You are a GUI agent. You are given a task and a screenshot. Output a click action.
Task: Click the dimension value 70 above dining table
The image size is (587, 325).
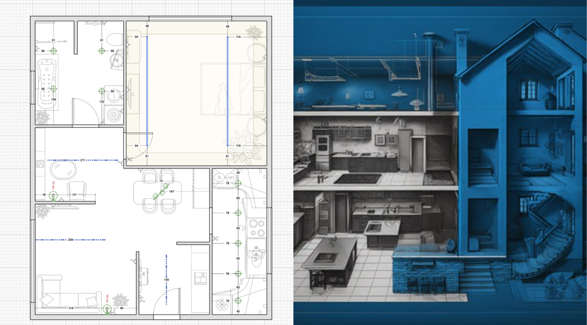pos(161,181)
